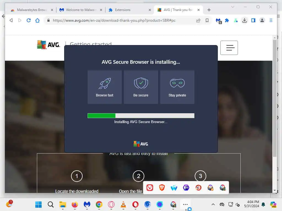Open Windows taskbar search
This screenshot has width=282, height=211.
51,204
